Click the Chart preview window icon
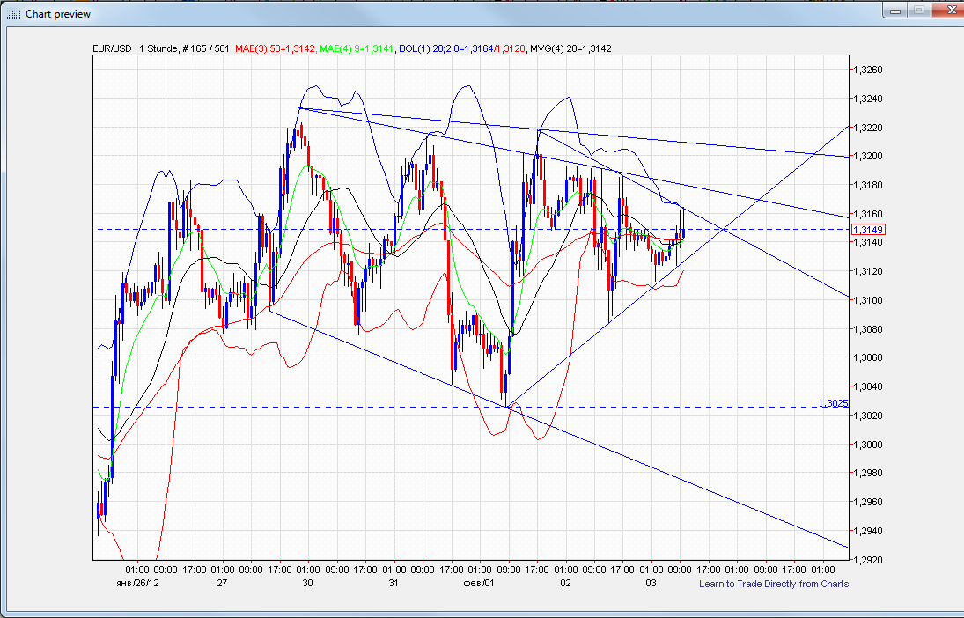The image size is (964, 618). (13, 13)
